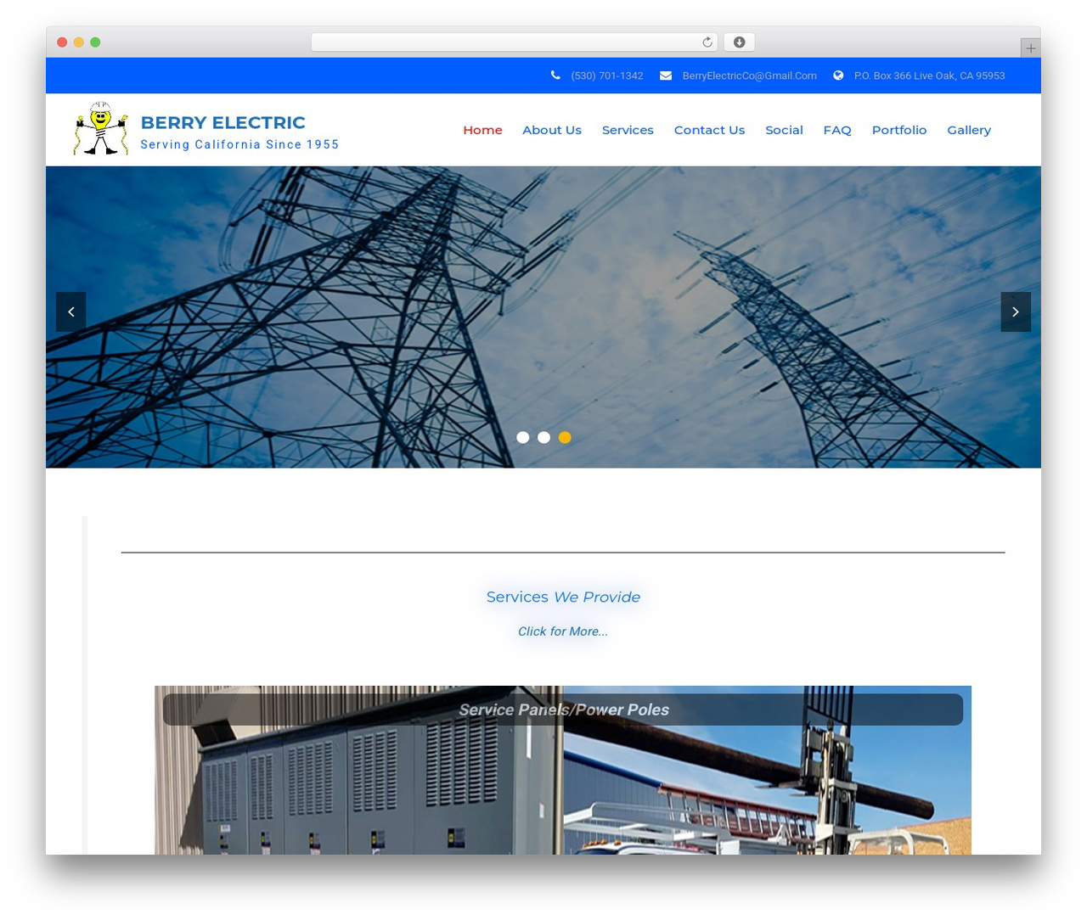The width and height of the screenshot is (1087, 920).
Task: Click the browser address bar
Action: point(515,42)
